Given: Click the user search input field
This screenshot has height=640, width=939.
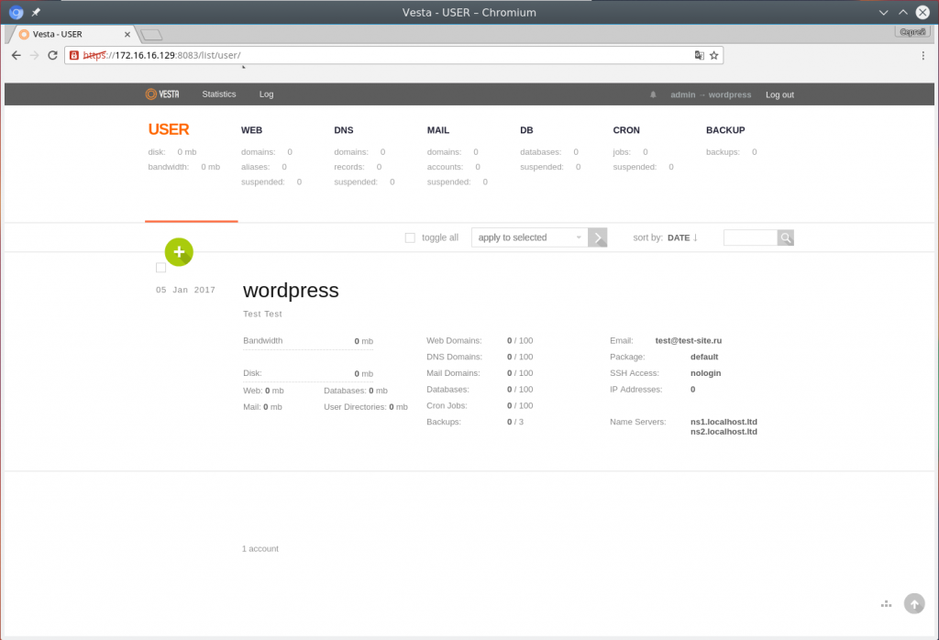Looking at the screenshot, I should (750, 237).
